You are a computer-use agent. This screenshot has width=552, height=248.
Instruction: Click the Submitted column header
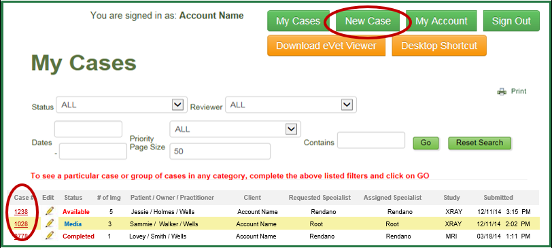click(x=498, y=198)
